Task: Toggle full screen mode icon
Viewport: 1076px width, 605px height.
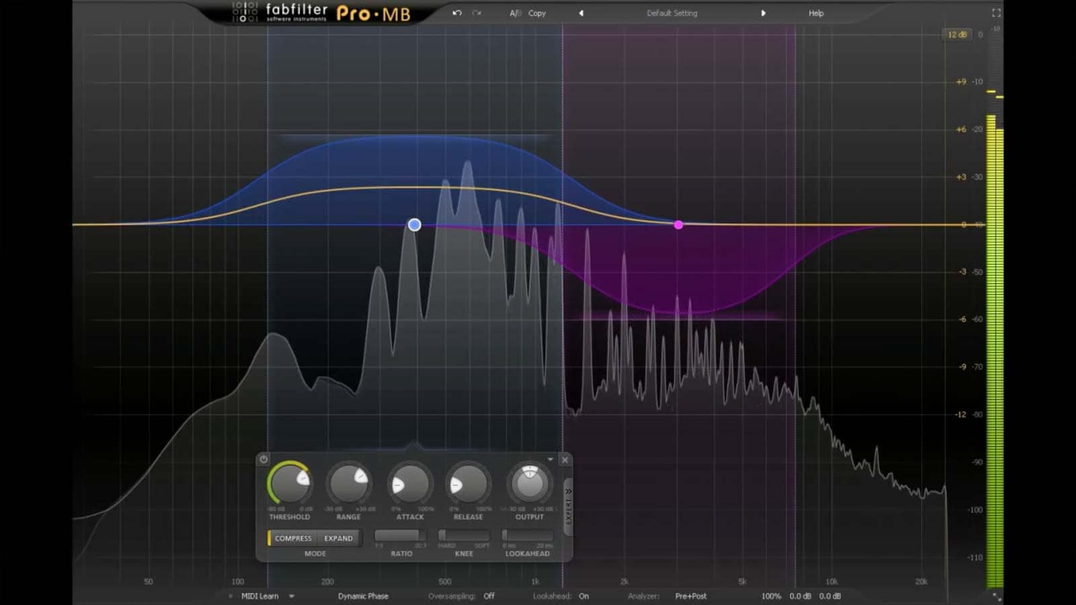Action: click(x=996, y=13)
